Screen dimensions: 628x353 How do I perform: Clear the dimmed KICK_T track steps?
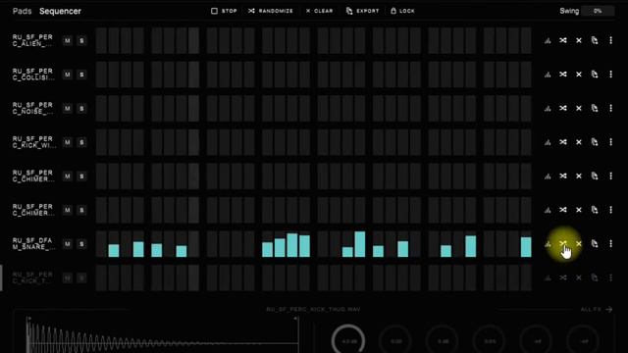(x=579, y=277)
